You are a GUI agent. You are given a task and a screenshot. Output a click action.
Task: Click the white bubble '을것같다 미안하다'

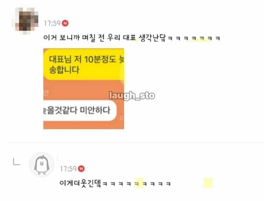80,111
